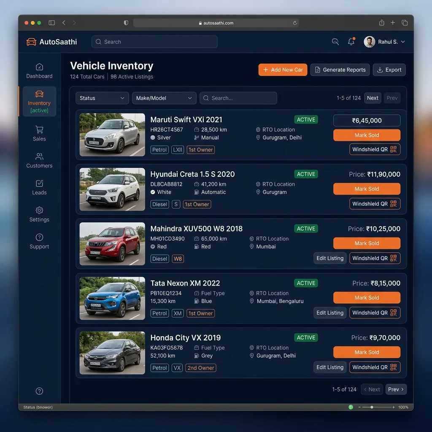Screen dimensions: 432x432
Task: Click browser share icon
Action: 381,23
